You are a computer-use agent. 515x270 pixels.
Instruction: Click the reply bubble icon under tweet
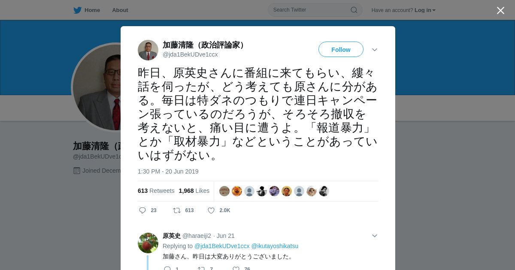tap(142, 210)
